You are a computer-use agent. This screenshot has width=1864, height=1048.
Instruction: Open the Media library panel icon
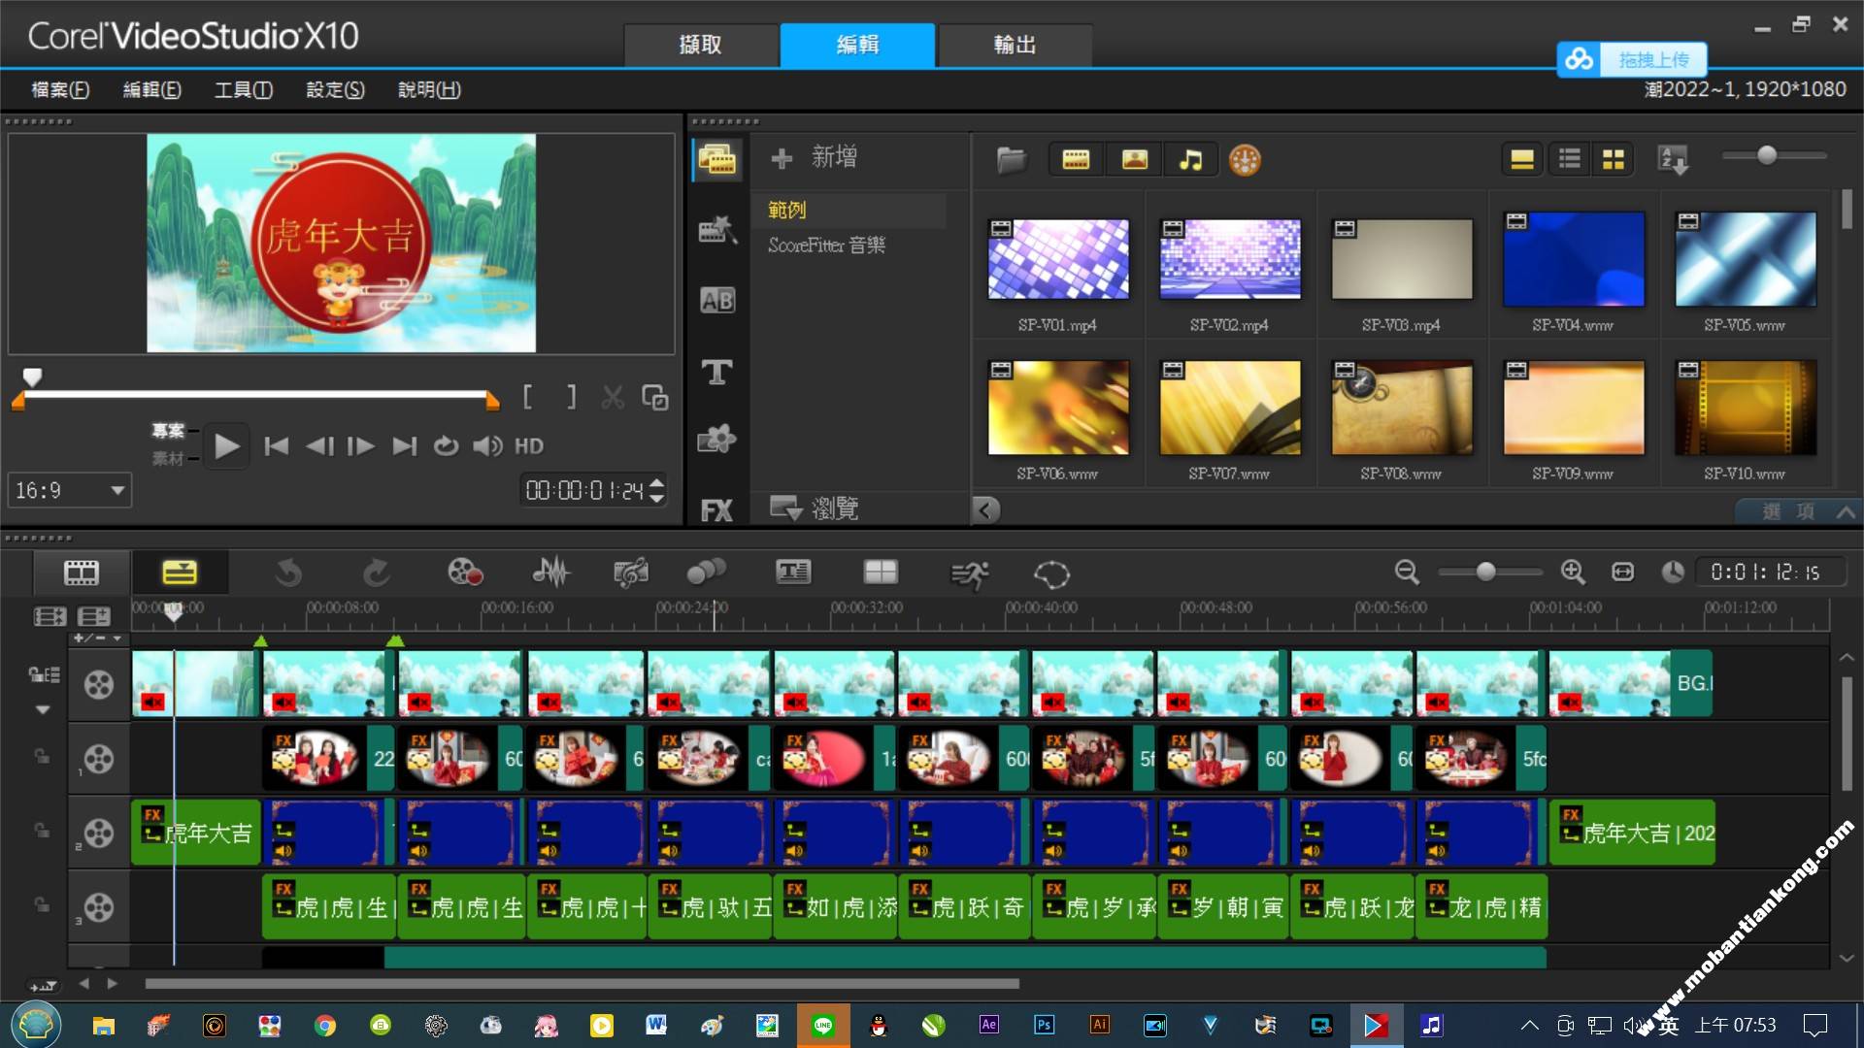[717, 159]
